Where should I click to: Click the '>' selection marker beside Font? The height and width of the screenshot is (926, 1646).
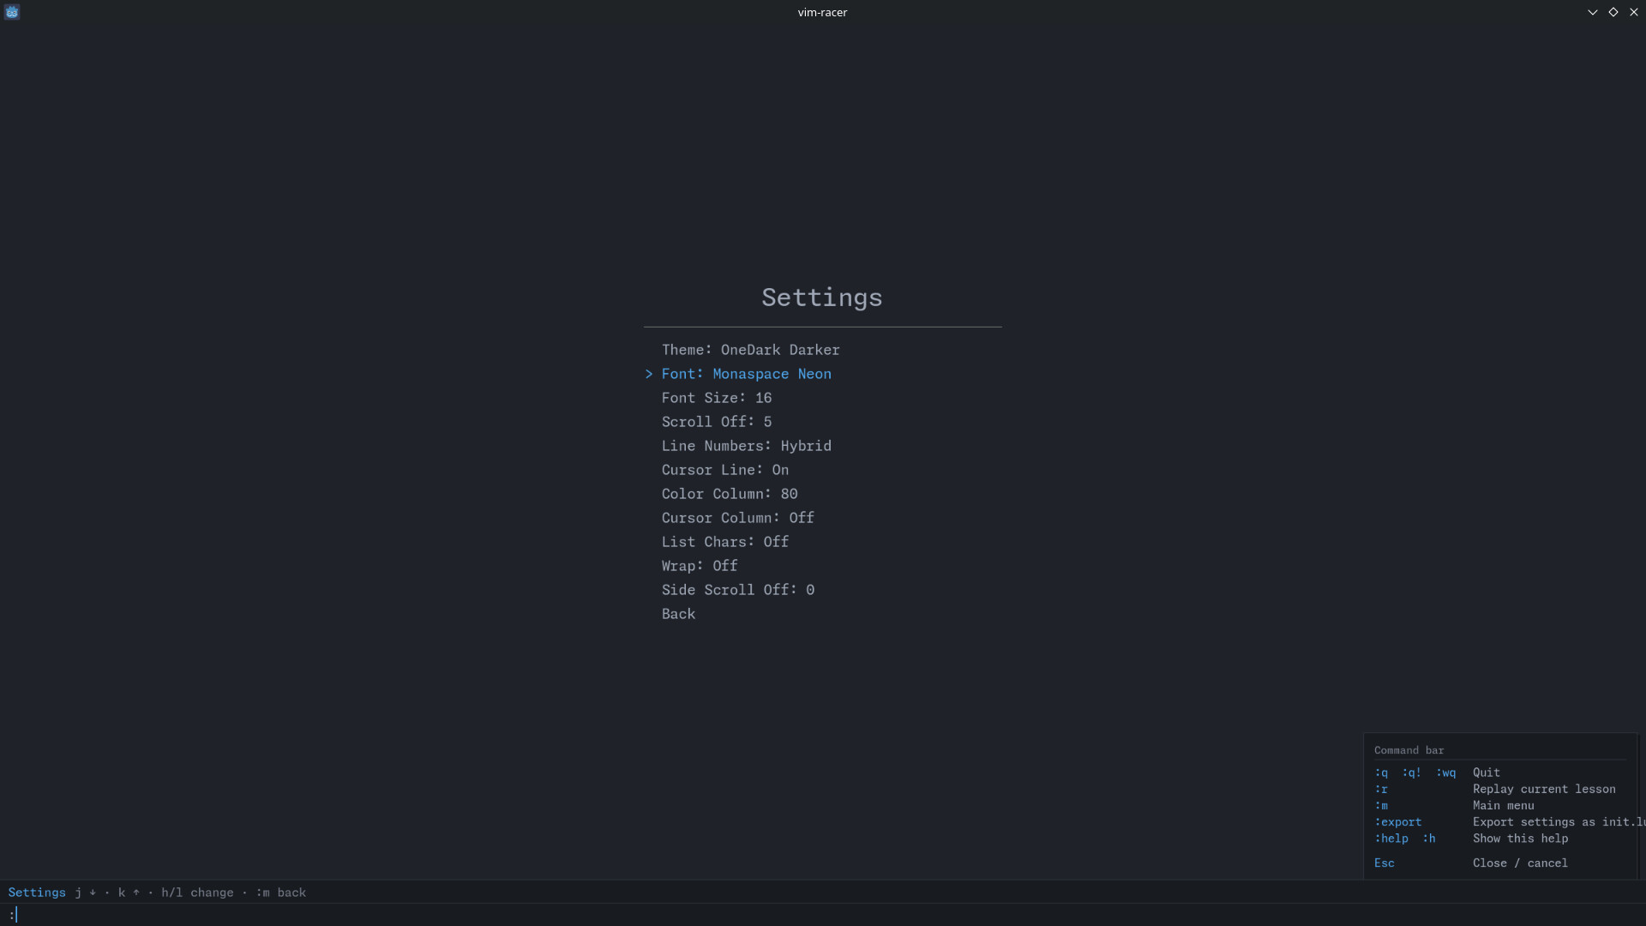click(x=649, y=374)
